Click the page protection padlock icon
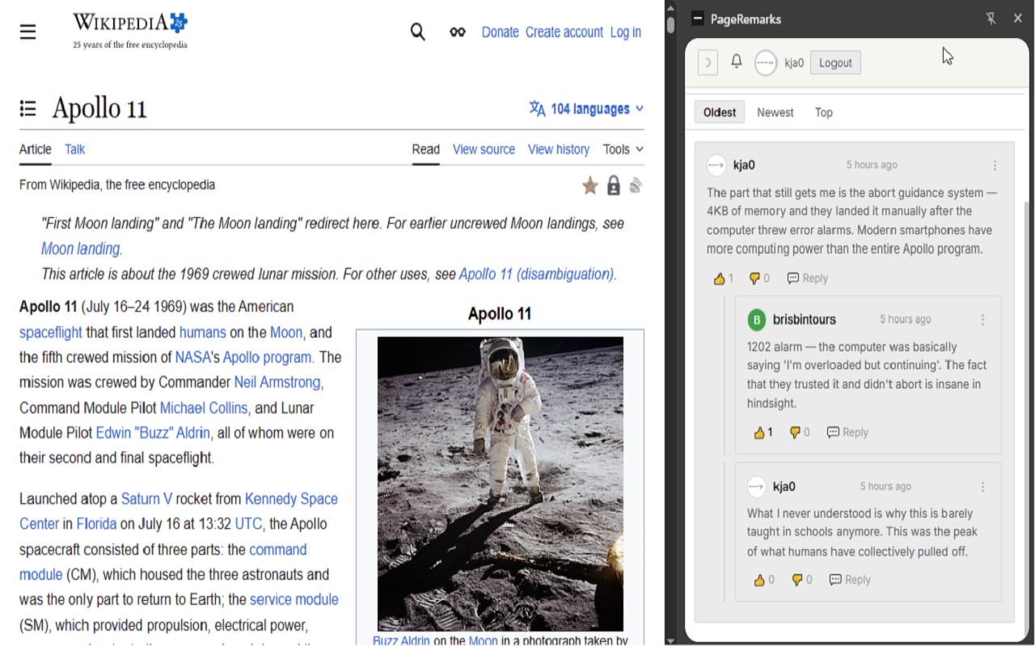This screenshot has height=646, width=1035. click(x=614, y=187)
